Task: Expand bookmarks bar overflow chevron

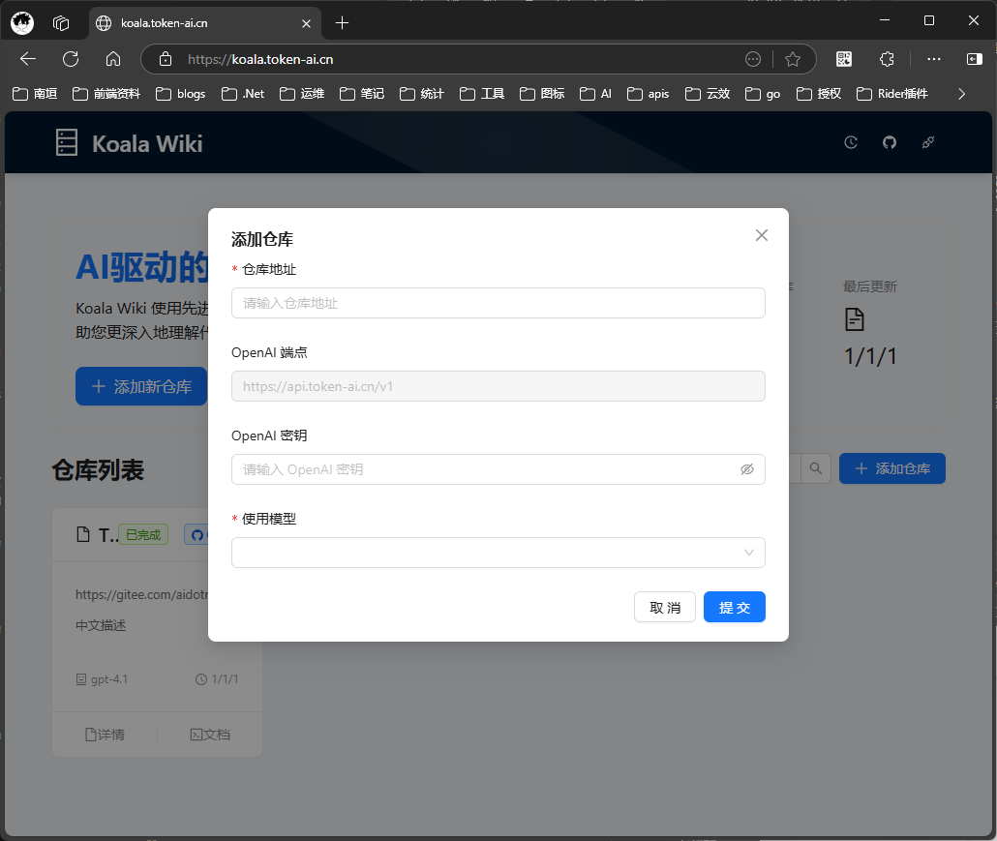Action: 961,94
